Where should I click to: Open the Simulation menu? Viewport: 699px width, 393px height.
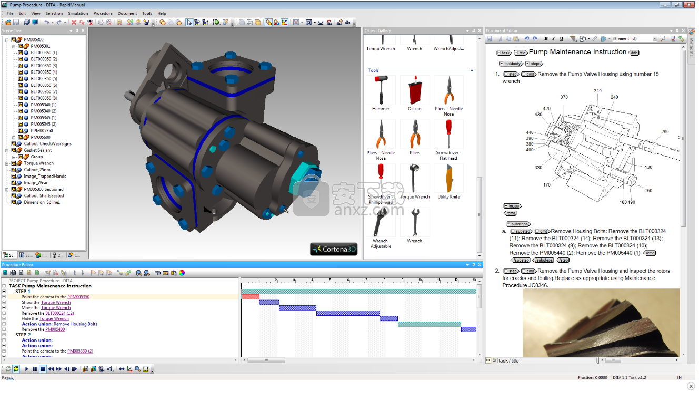click(x=78, y=13)
